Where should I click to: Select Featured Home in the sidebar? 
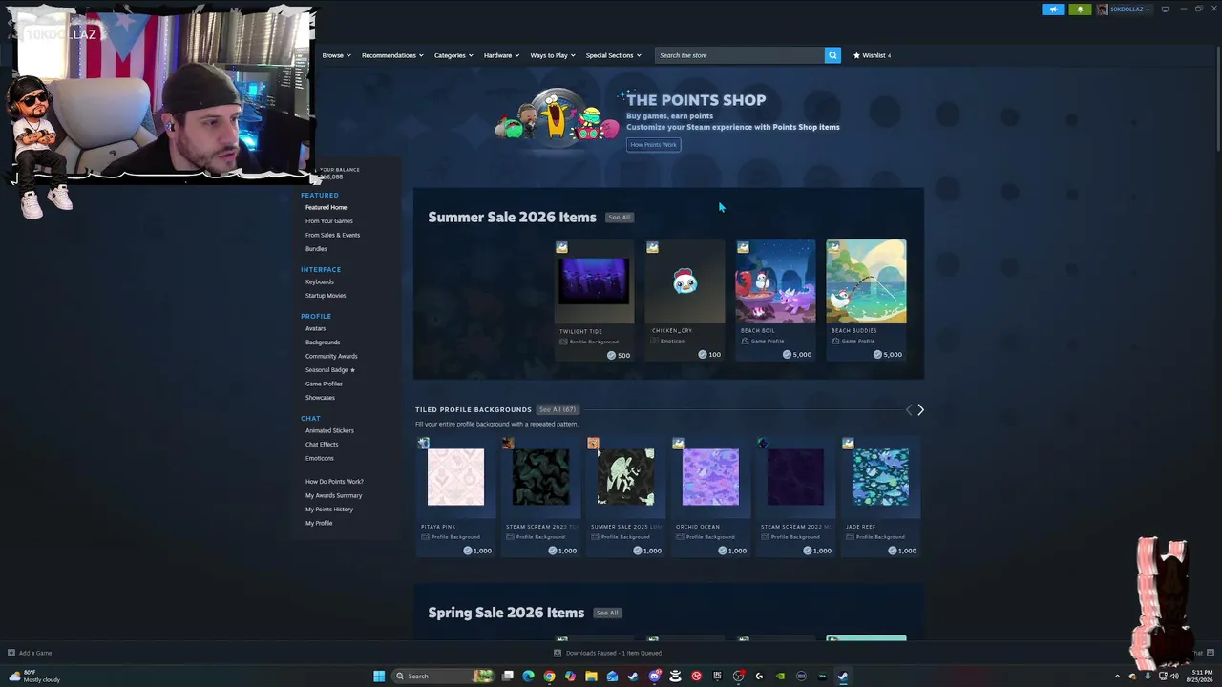tap(326, 208)
